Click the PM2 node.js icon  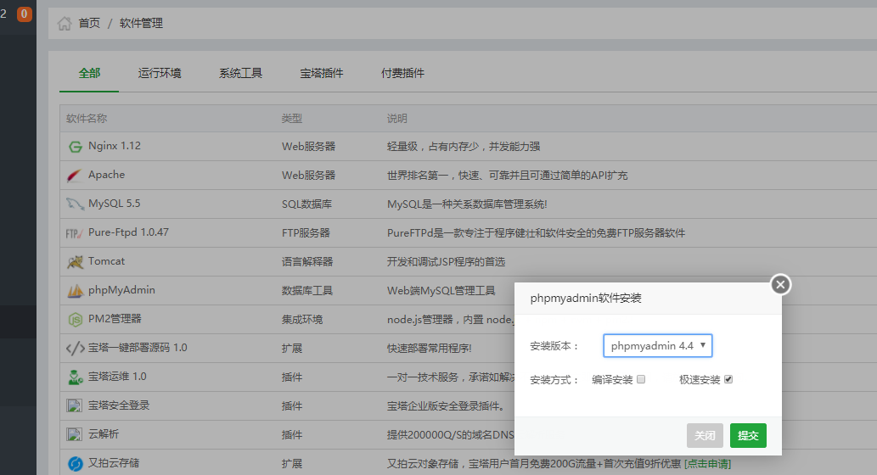[75, 320]
